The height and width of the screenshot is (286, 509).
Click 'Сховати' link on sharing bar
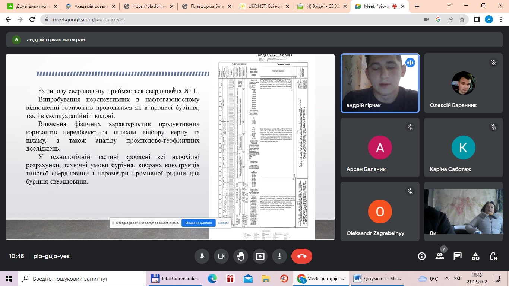223,223
